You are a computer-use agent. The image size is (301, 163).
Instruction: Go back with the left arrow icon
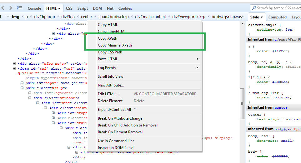(3, 8)
